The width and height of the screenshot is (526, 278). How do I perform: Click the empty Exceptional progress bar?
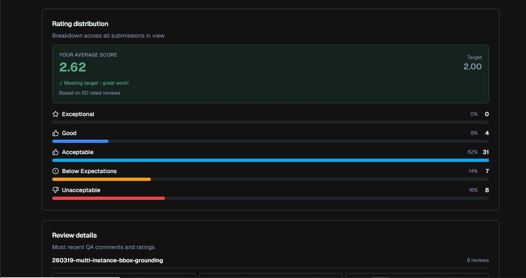[270, 122]
